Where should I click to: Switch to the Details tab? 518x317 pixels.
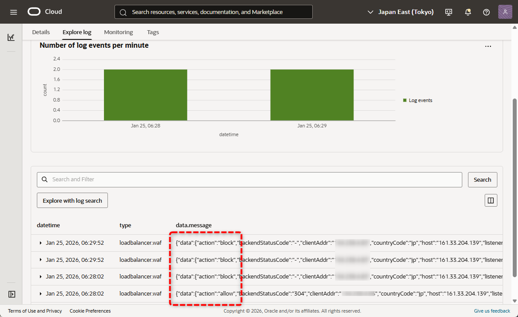(41, 32)
